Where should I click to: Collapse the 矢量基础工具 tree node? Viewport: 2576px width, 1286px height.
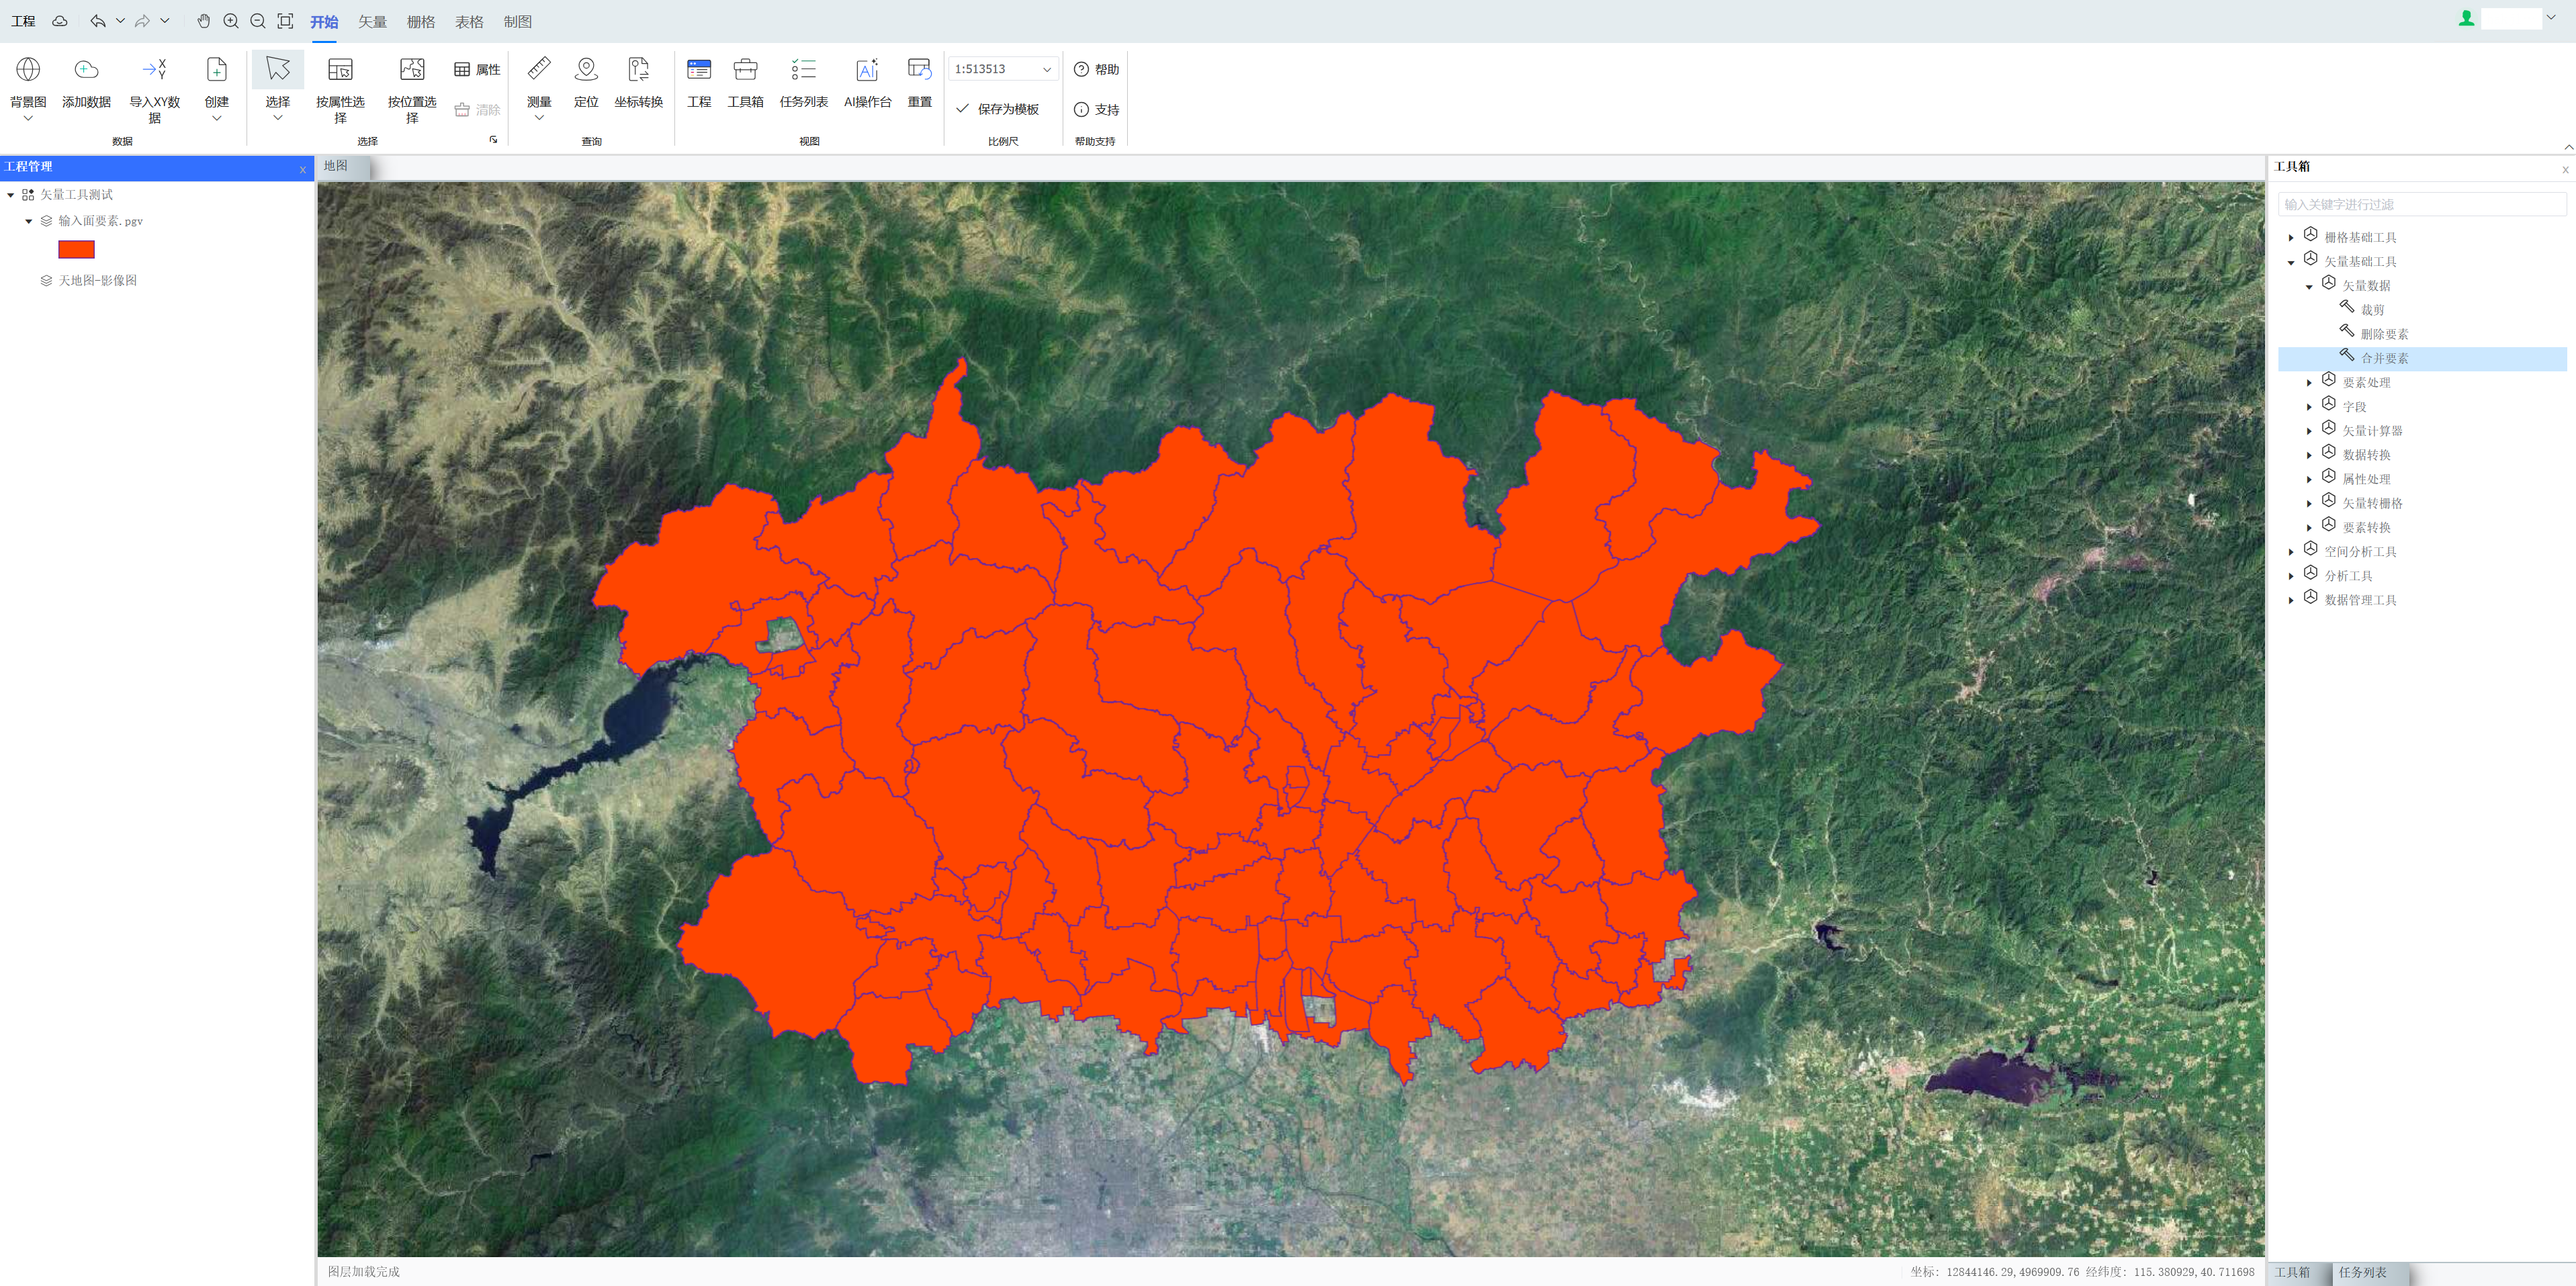[2291, 262]
